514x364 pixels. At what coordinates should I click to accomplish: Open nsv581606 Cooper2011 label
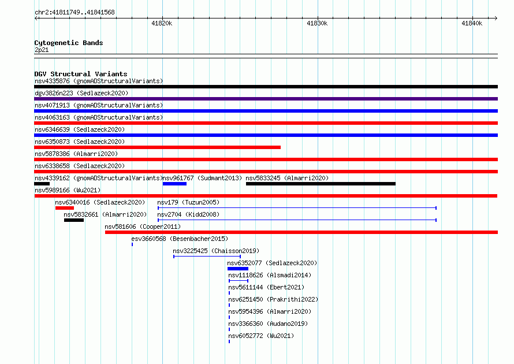pyautogui.click(x=143, y=226)
